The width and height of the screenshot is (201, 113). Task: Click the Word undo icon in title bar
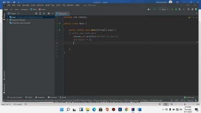click(8, 2)
